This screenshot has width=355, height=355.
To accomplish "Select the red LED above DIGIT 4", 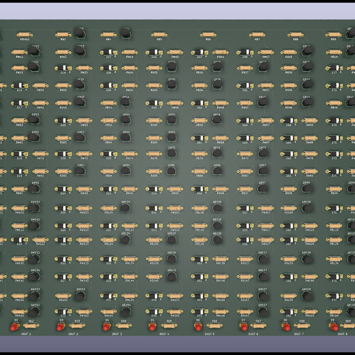I will 151,326.
